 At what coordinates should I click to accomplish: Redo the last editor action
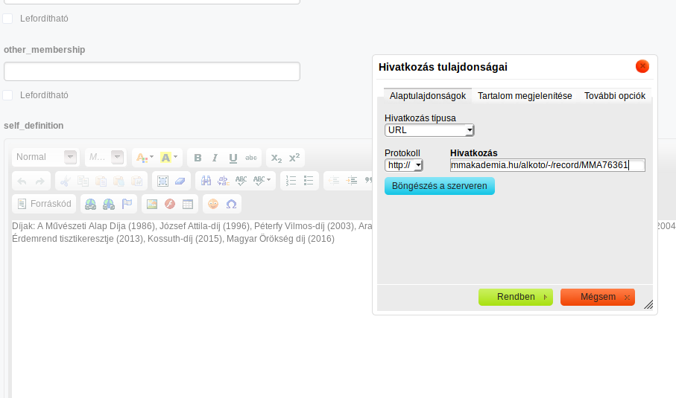(x=40, y=181)
